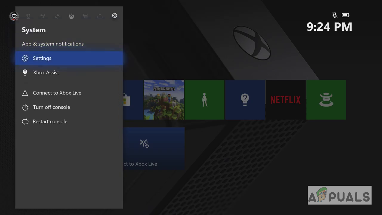This screenshot has width=382, height=215.
Task: Click the muted microphone status icon
Action: (335, 15)
